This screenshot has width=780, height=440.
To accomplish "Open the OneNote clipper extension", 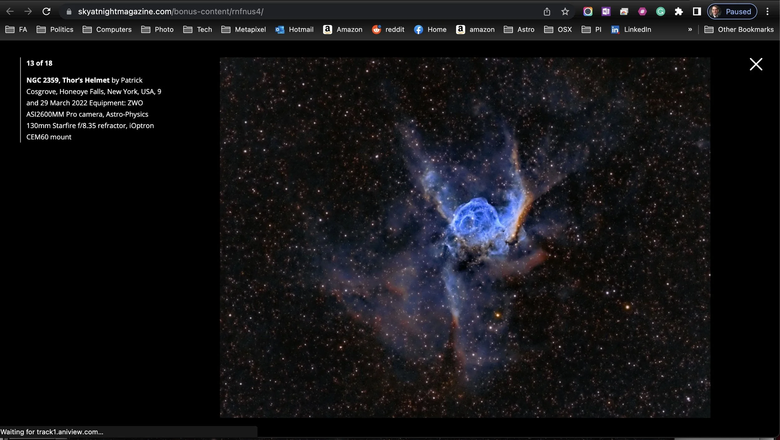I will [606, 12].
